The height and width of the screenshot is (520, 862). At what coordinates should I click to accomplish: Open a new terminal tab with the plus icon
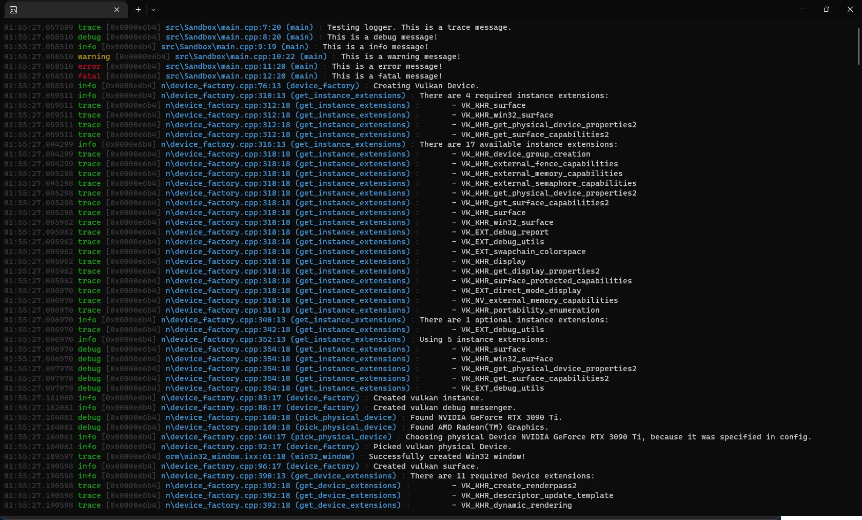(x=138, y=10)
